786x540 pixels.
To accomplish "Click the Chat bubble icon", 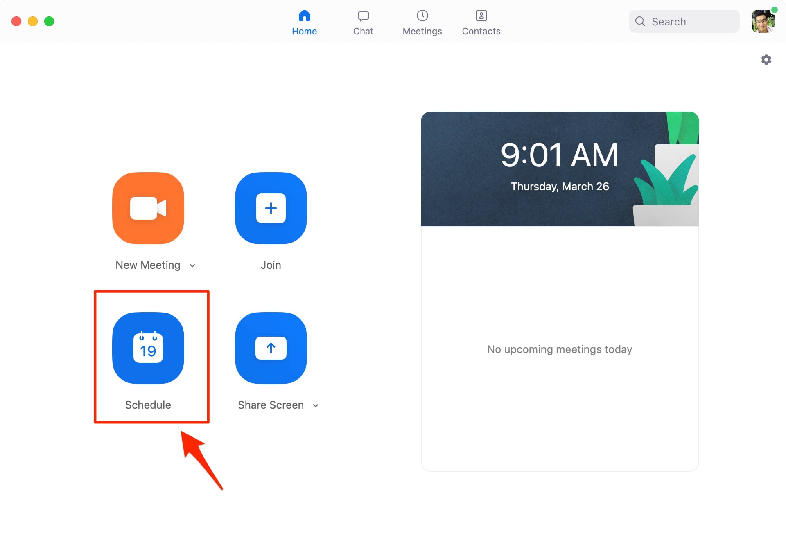I will [x=363, y=16].
